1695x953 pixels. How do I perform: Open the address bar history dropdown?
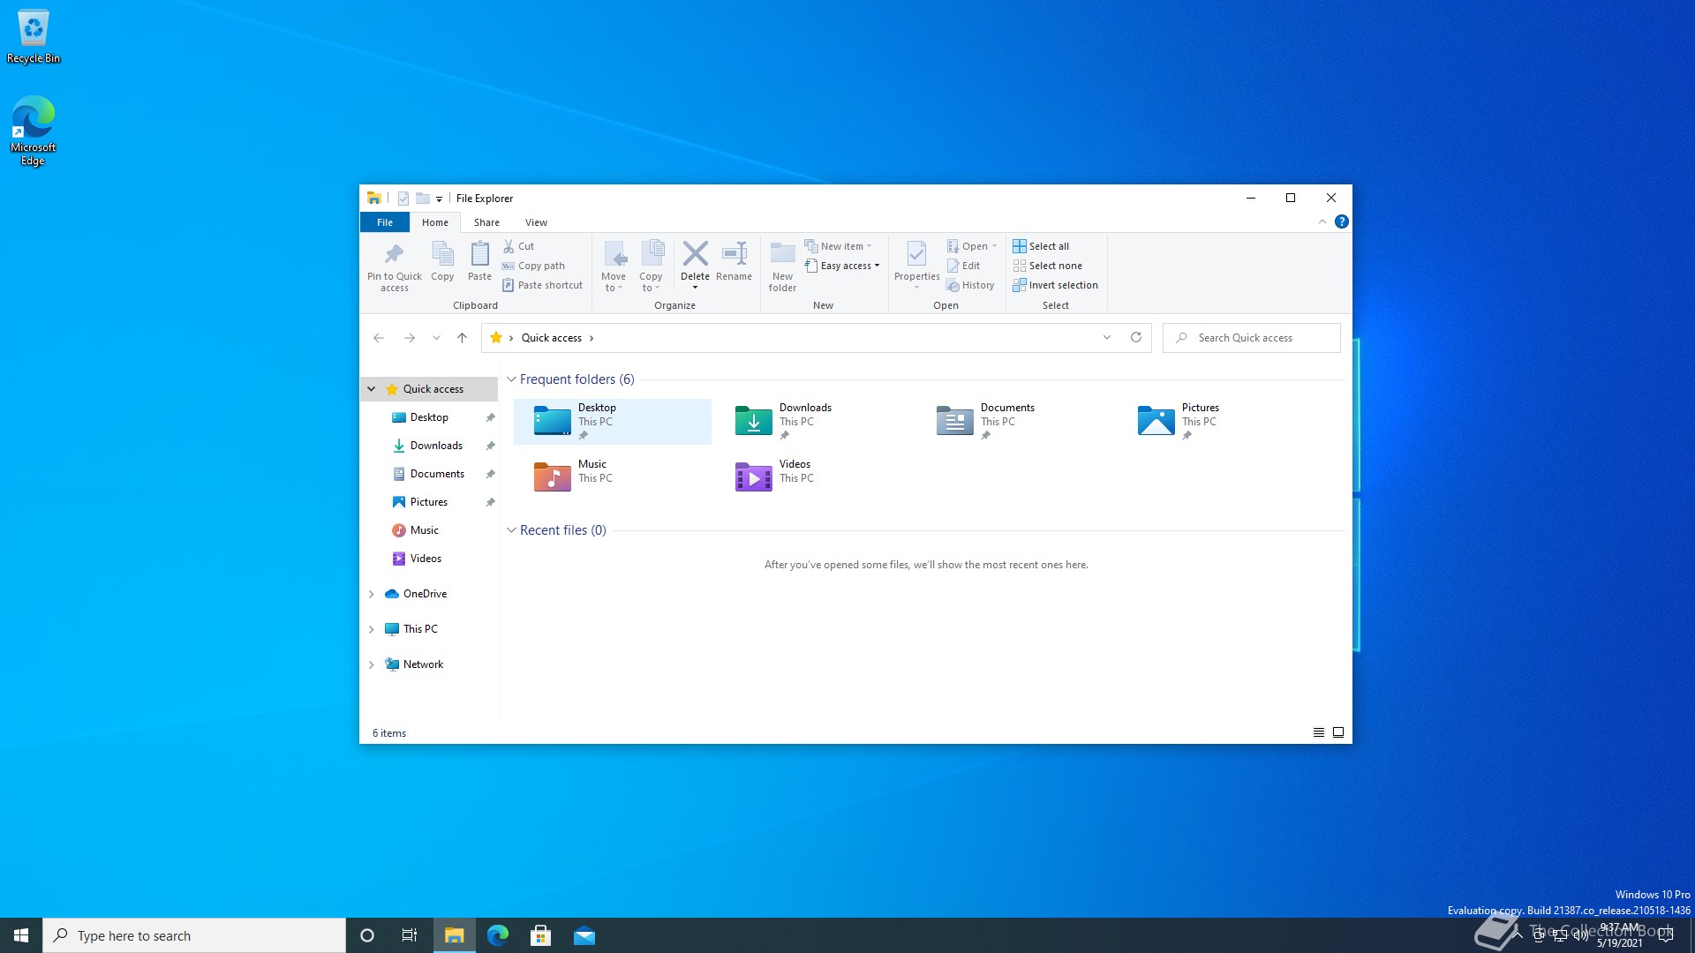tap(1106, 338)
